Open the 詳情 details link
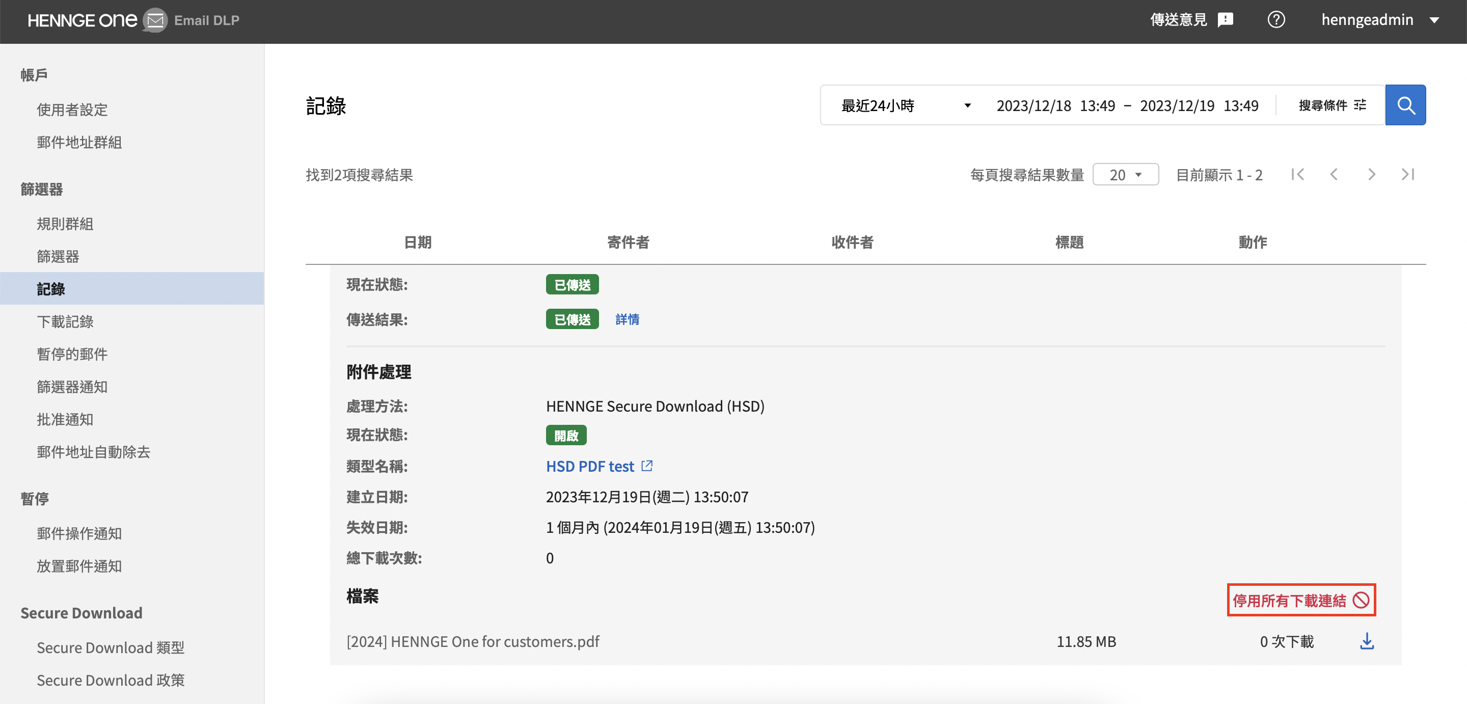 (627, 319)
